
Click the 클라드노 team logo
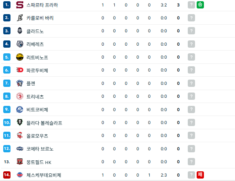pyautogui.click(x=20, y=31)
